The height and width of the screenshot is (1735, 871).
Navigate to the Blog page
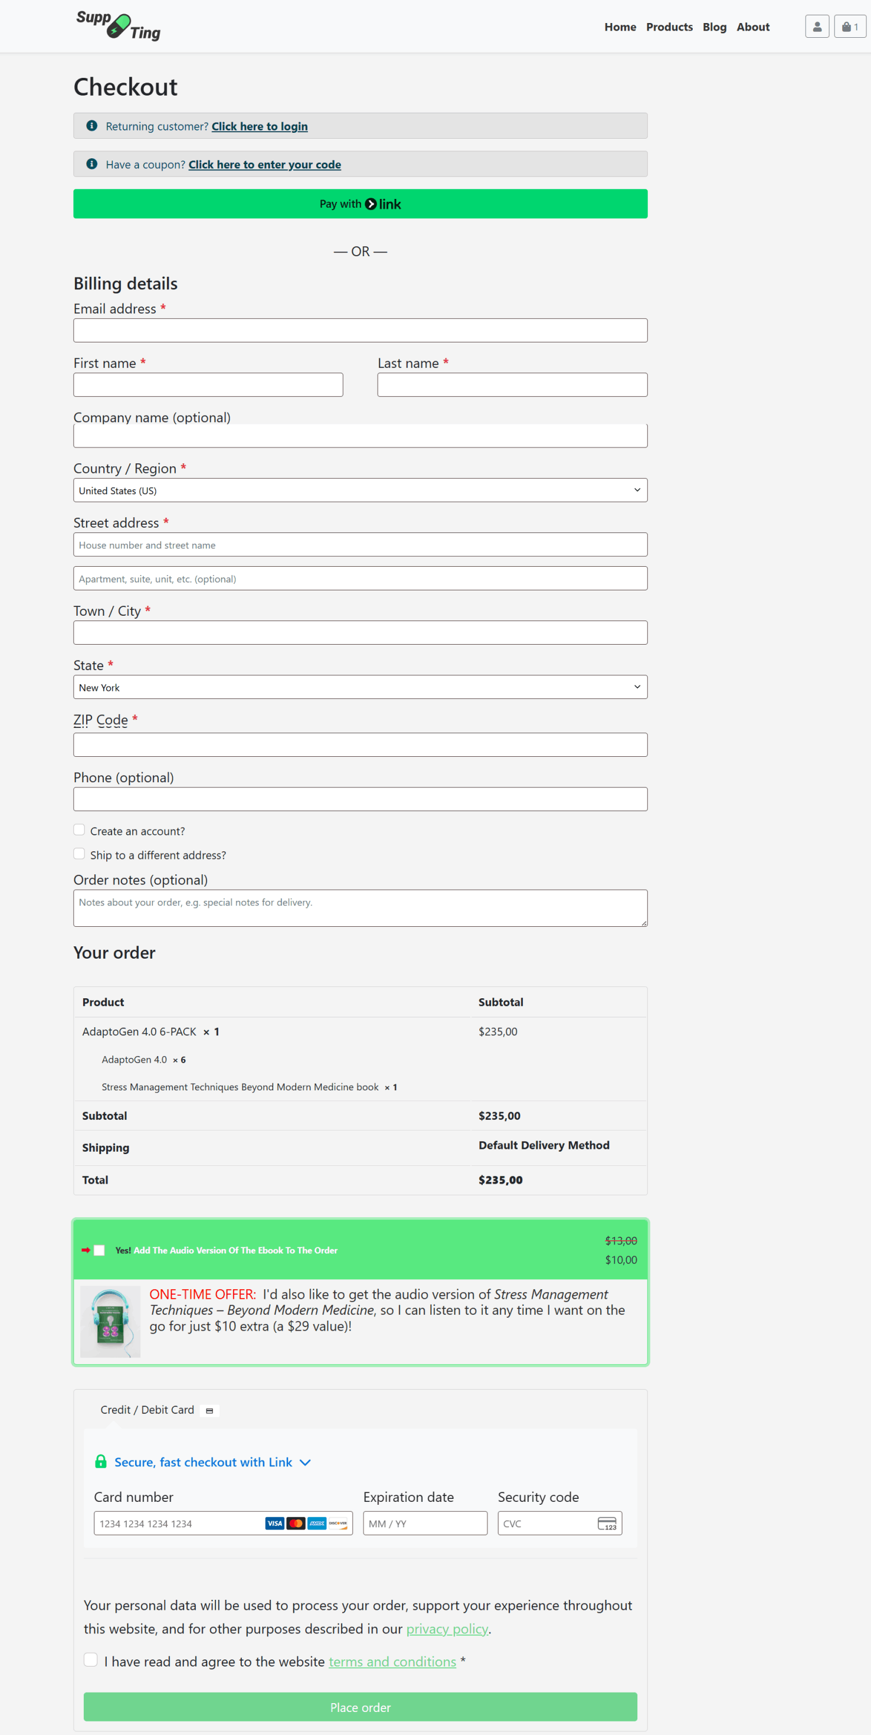click(714, 27)
